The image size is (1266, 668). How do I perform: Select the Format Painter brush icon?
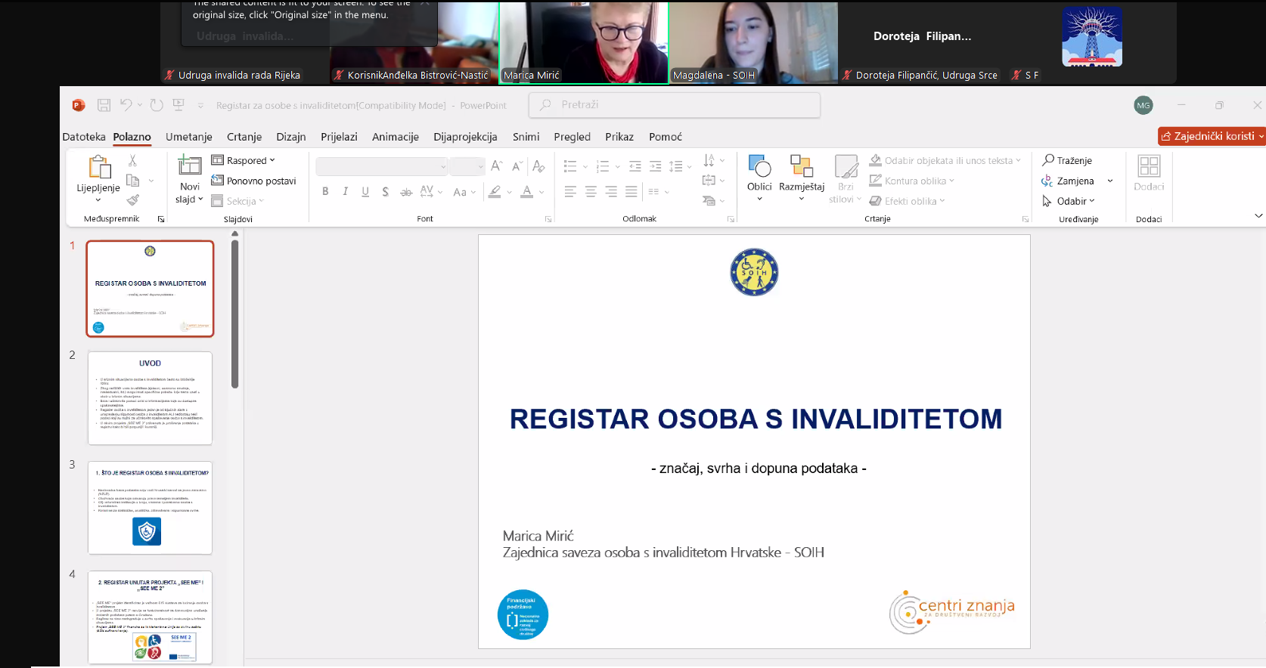pos(133,200)
